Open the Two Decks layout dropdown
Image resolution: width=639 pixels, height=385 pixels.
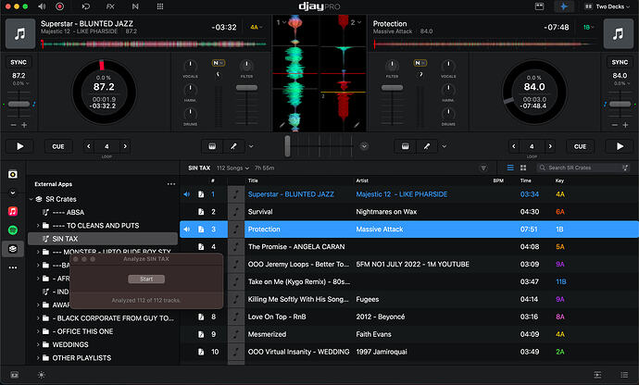click(x=608, y=6)
